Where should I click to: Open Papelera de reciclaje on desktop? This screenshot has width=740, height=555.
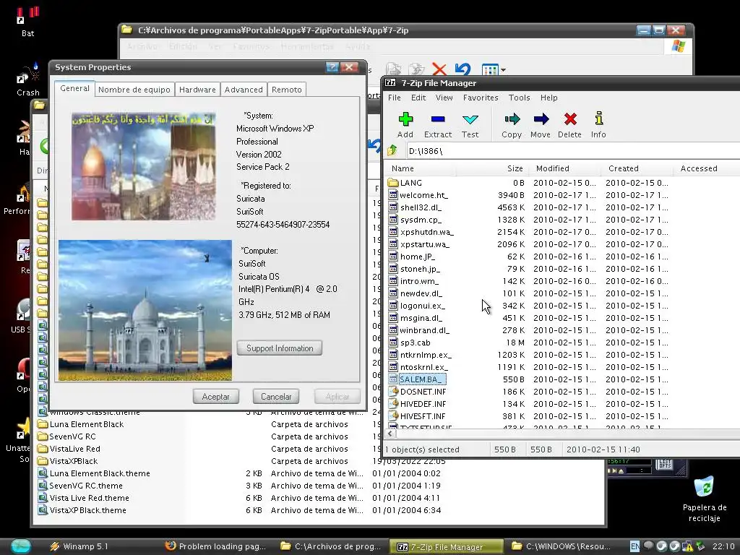click(704, 499)
